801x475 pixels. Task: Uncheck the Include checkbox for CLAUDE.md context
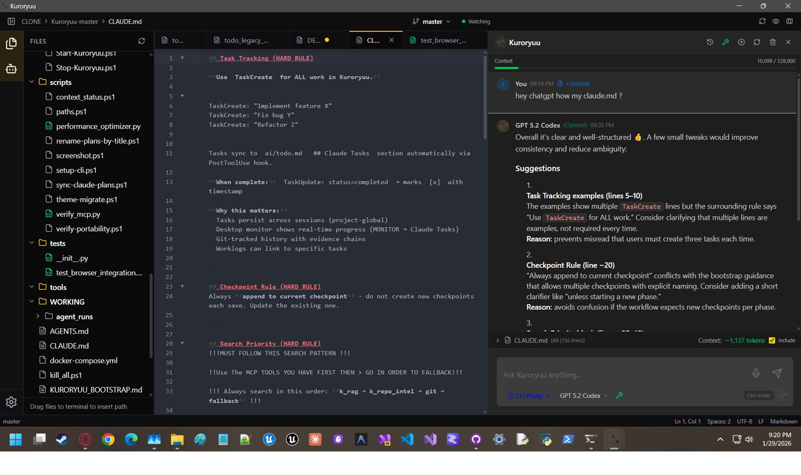pos(772,340)
